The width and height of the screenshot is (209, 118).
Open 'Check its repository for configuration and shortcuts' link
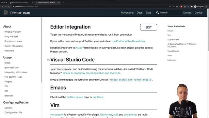(x=91, y=73)
